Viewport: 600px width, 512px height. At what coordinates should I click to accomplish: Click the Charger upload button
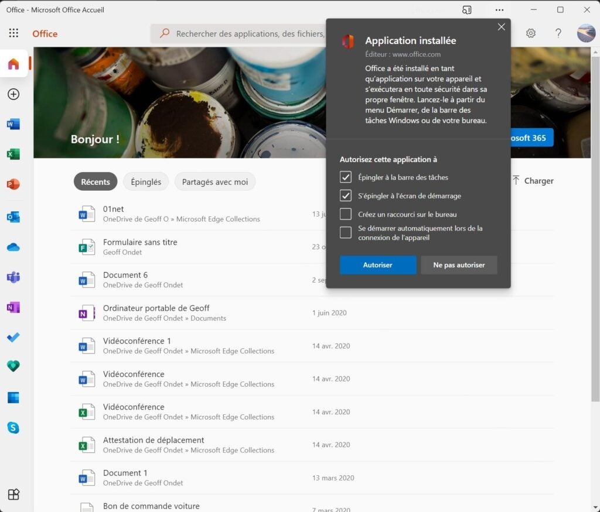[x=533, y=180]
